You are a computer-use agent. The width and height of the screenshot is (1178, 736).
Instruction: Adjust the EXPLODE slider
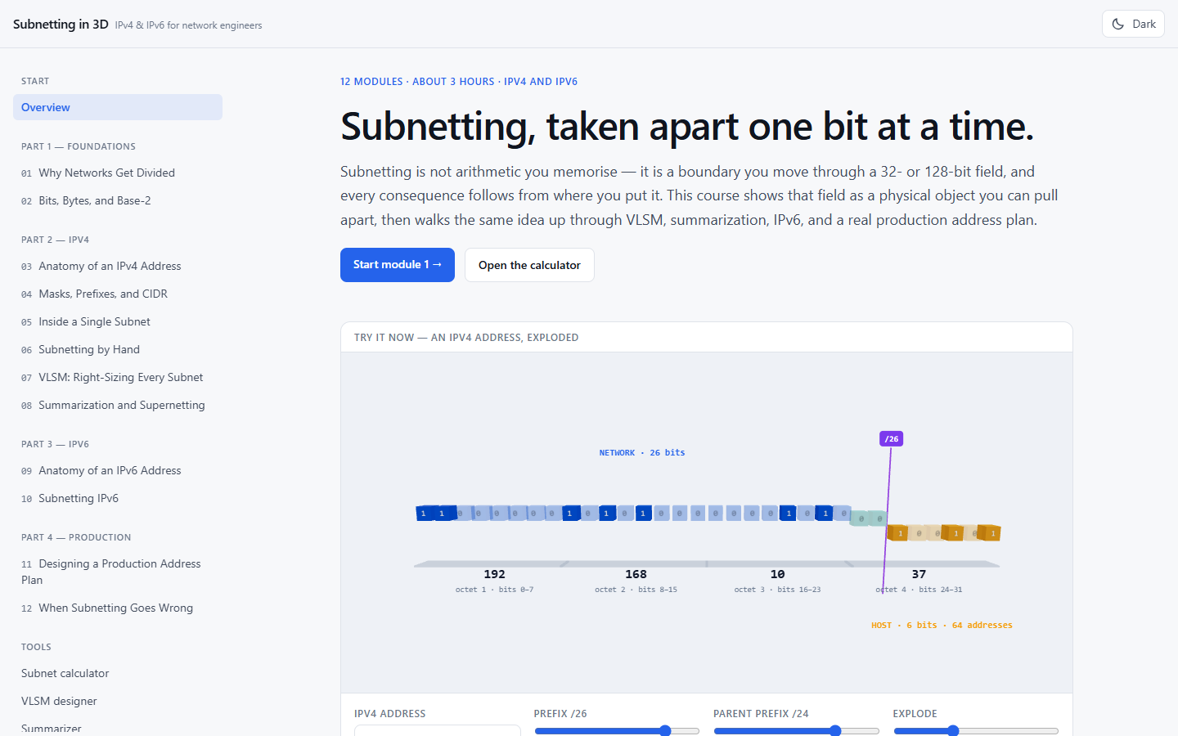coord(976,731)
